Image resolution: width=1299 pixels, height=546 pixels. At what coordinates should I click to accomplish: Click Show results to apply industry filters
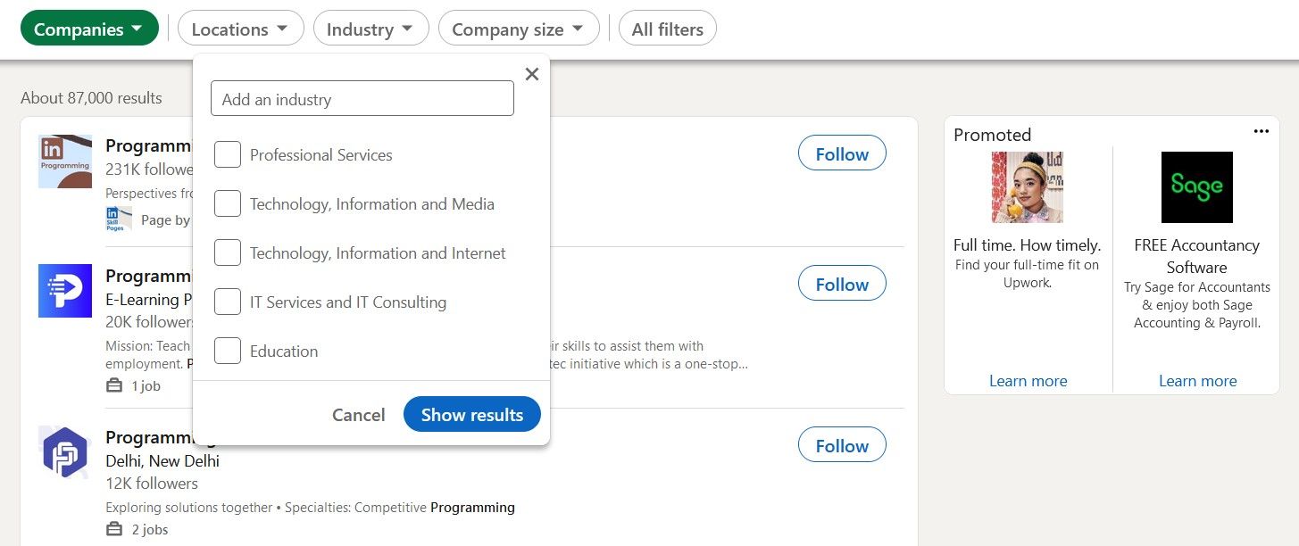pyautogui.click(x=471, y=414)
